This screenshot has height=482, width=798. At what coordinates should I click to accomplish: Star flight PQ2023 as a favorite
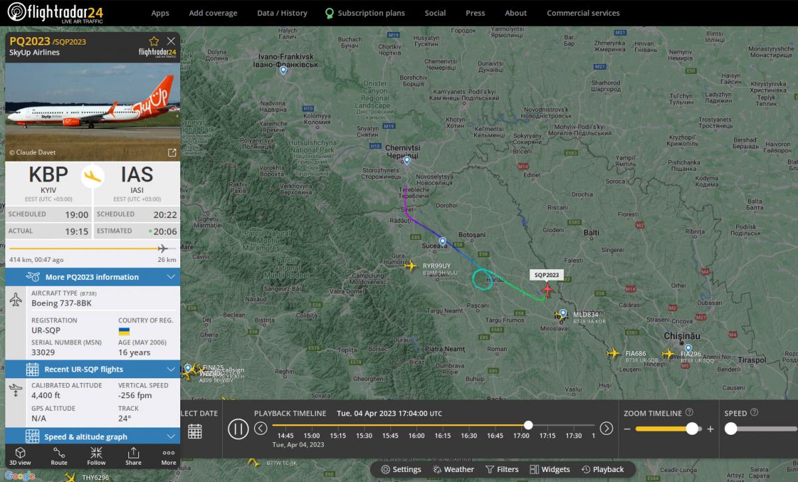154,41
